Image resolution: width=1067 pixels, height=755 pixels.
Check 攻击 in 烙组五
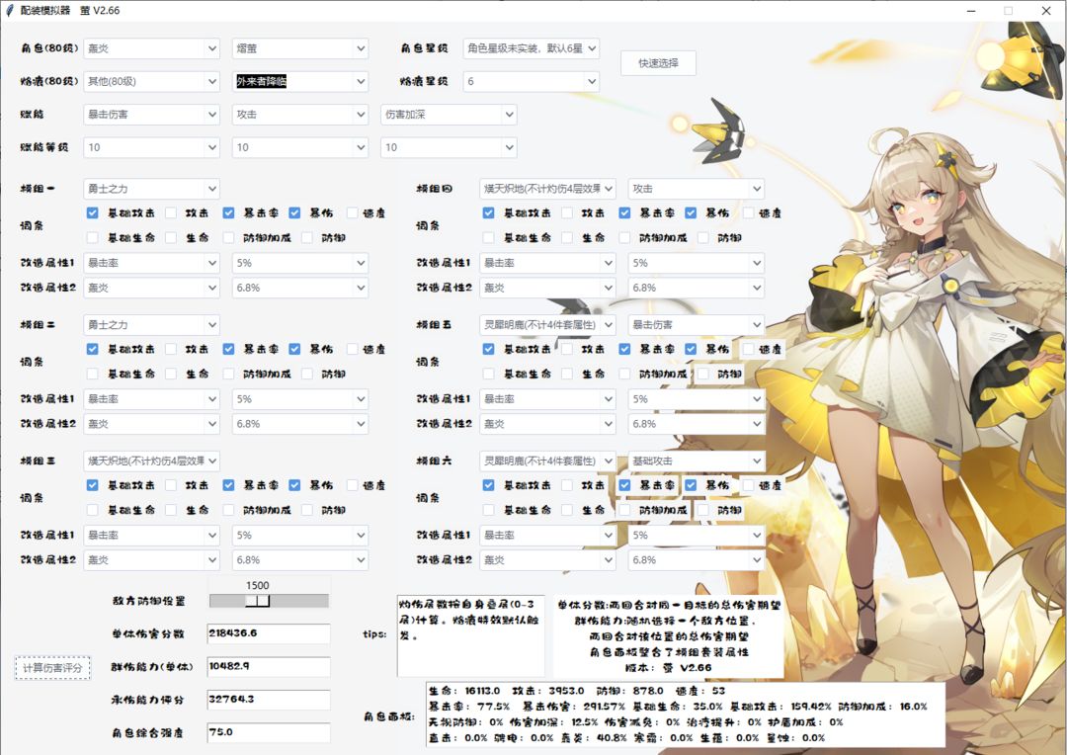click(567, 349)
